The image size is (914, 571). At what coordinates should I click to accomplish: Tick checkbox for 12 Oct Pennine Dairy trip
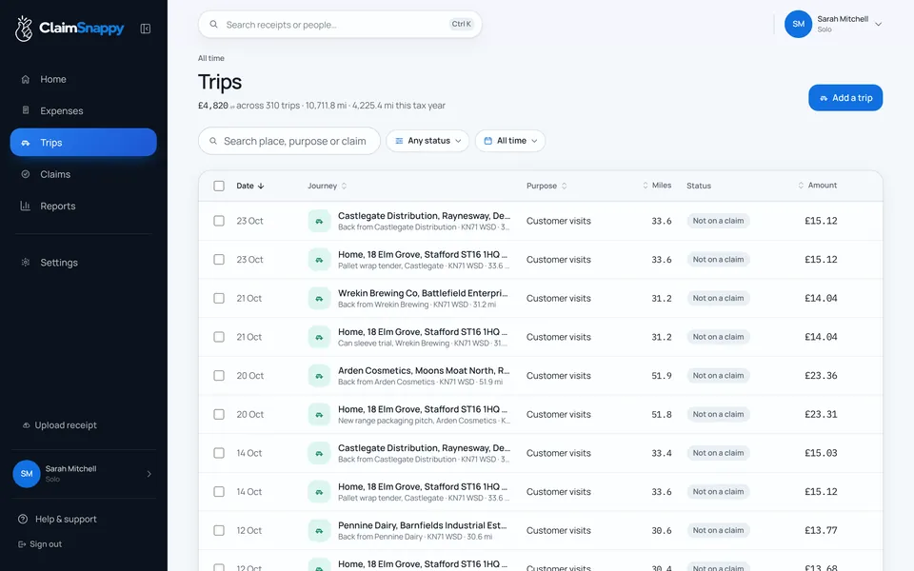[219, 531]
